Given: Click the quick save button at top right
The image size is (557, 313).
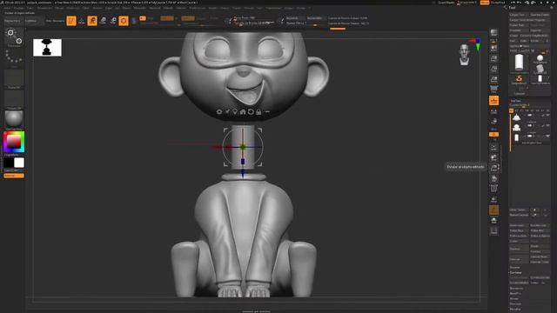Looking at the screenshot, I should [x=446, y=3].
